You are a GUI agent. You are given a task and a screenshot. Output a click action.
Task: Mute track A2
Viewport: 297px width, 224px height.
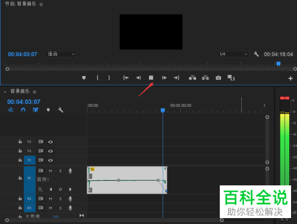[50, 198]
